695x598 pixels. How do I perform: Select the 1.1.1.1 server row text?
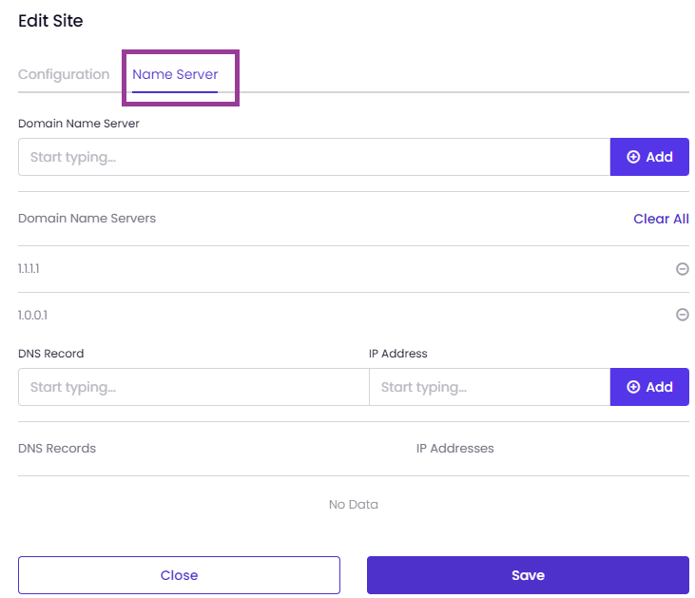pos(29,269)
